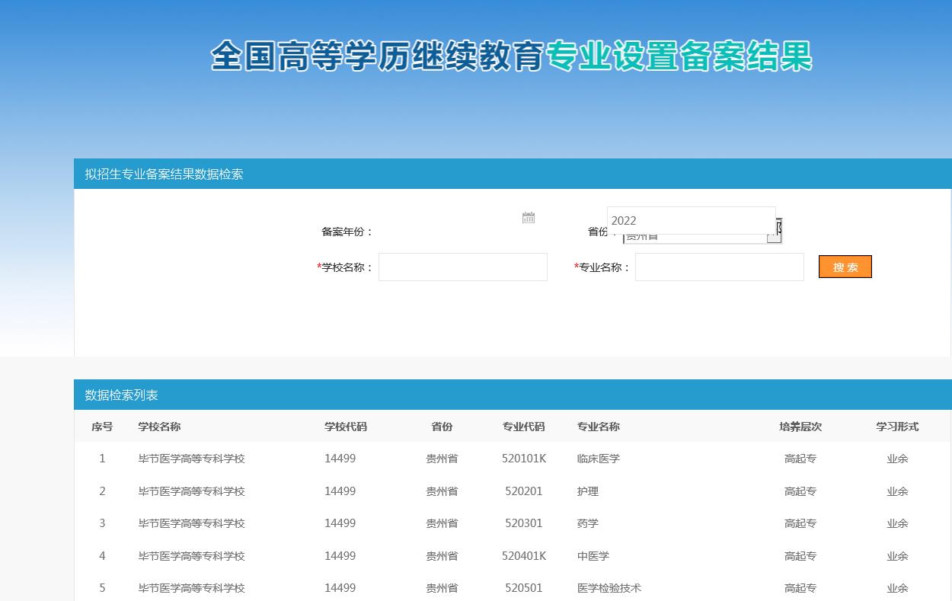Click the 序号 column header

pyautogui.click(x=102, y=427)
